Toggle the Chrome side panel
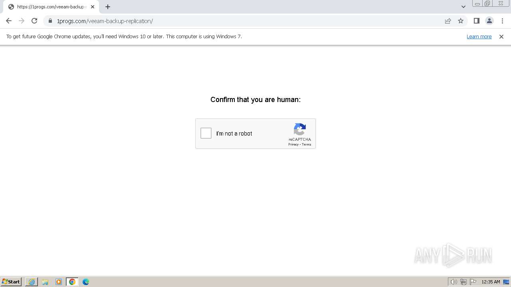This screenshot has width=511, height=287. tap(477, 21)
